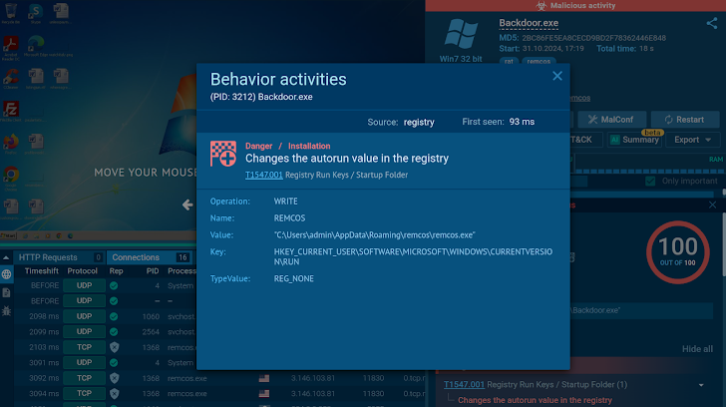Click the danger installation registry icon

(222, 153)
